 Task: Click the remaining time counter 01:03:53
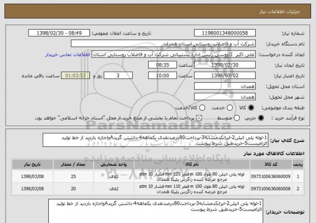pyautogui.click(x=76, y=76)
